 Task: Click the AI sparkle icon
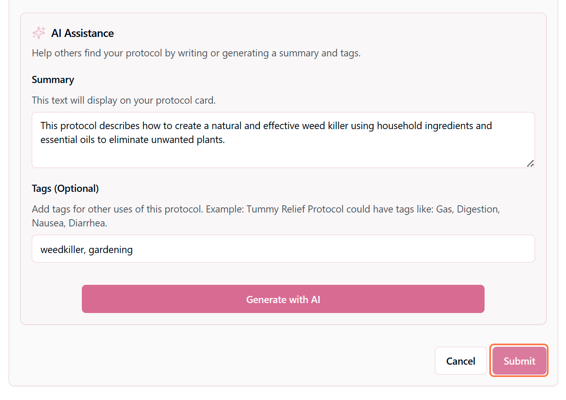tap(39, 33)
